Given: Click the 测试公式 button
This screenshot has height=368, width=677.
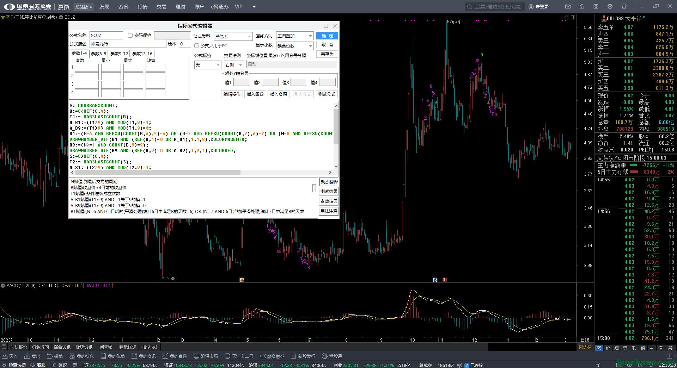Looking at the screenshot, I should 327,94.
